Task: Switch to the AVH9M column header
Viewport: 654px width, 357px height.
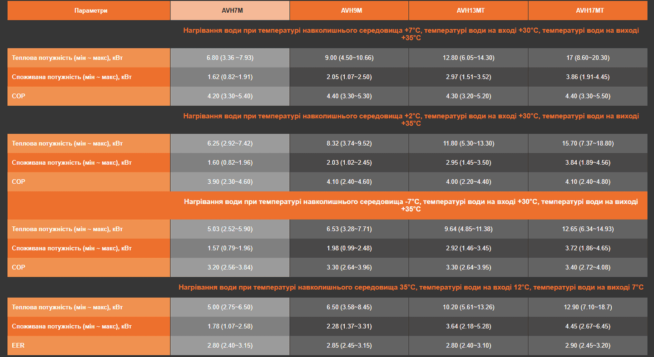Action: point(349,10)
